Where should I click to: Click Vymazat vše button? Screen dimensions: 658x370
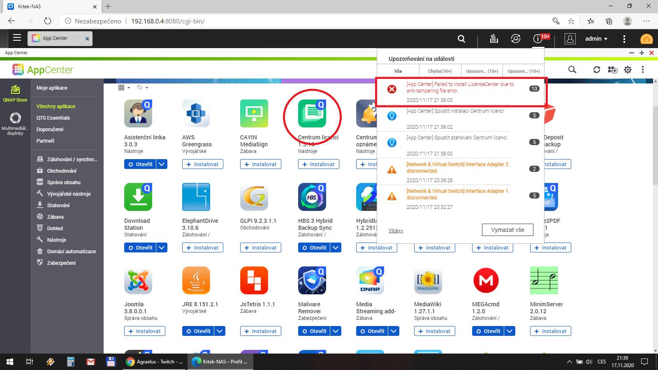(x=507, y=230)
